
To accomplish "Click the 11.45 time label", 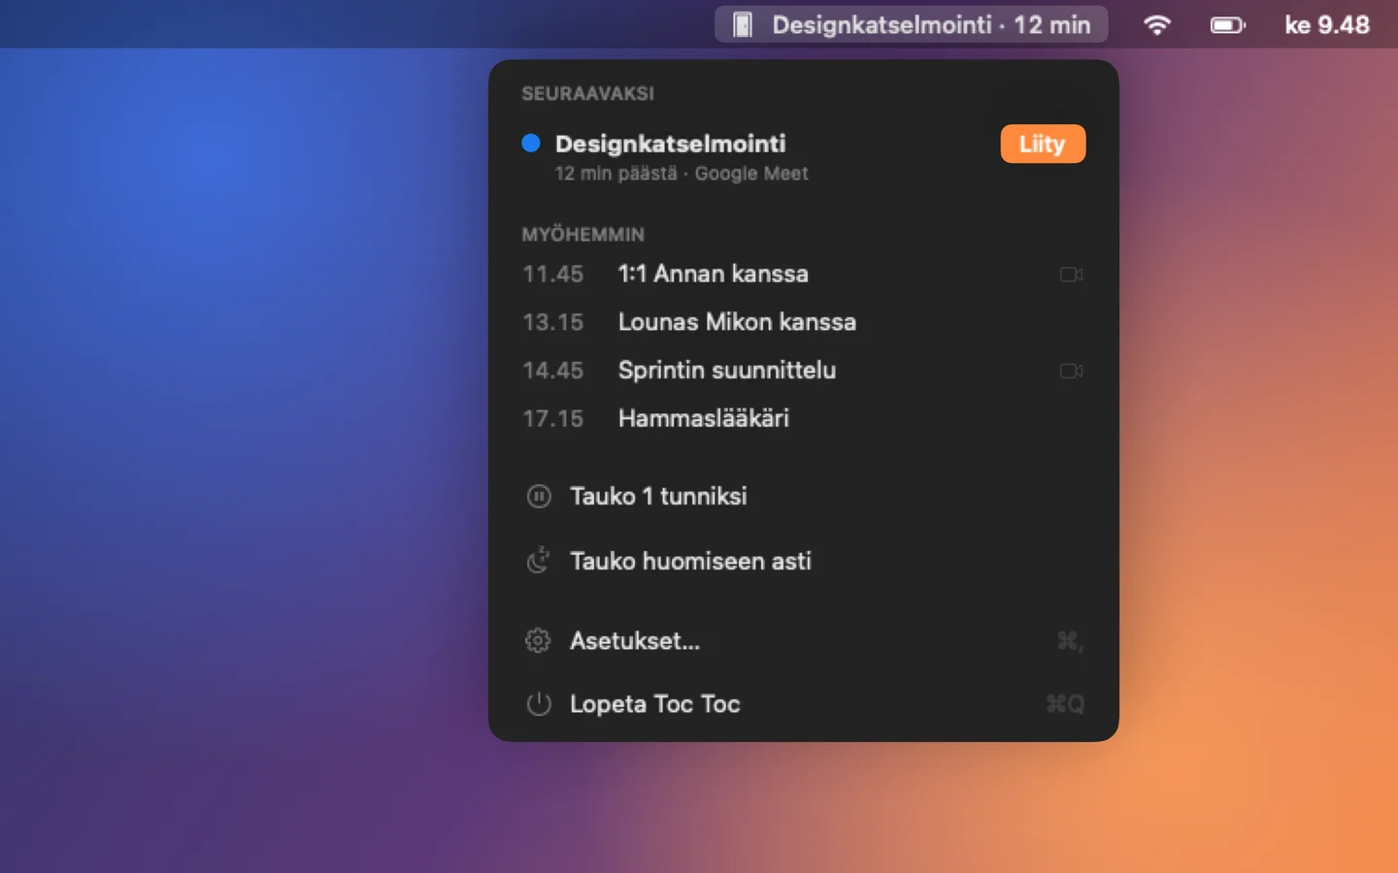I will pos(553,275).
